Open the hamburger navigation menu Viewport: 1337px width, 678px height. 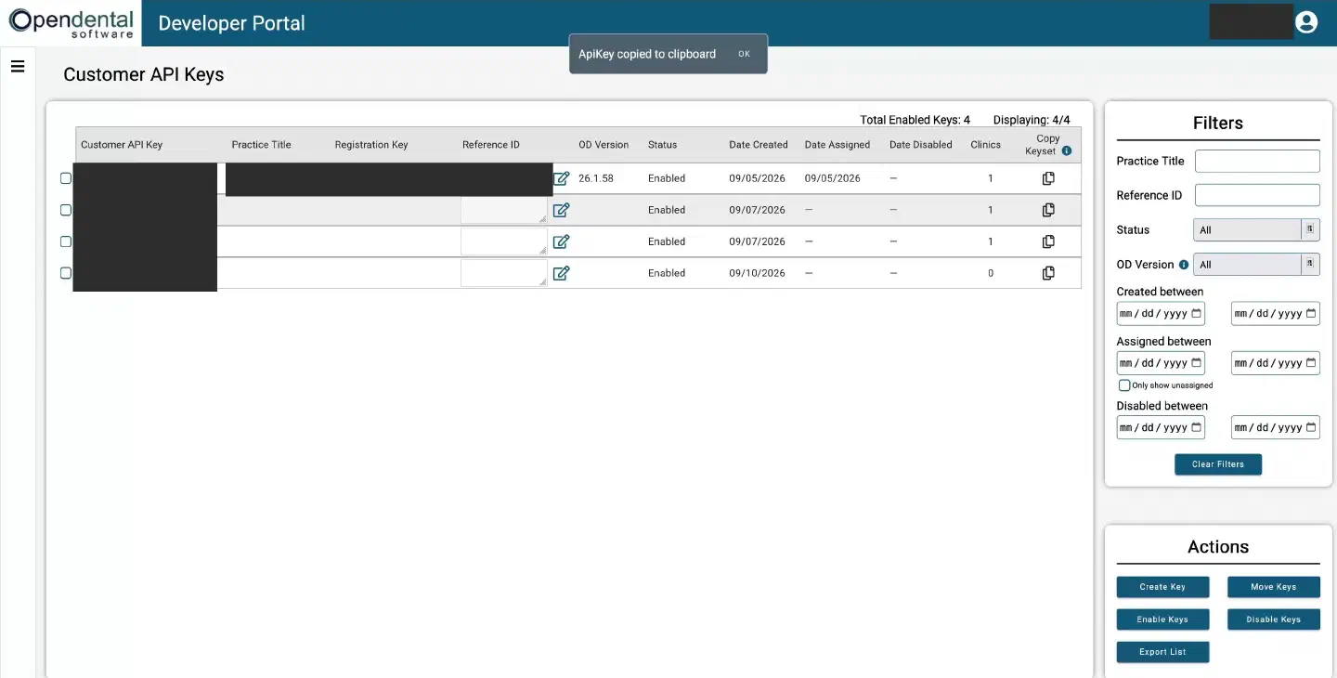pos(17,66)
